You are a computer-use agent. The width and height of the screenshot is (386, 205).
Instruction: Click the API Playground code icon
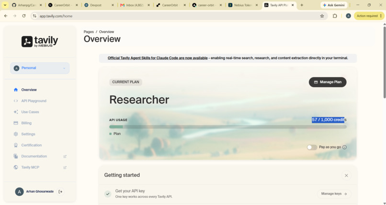coord(16,101)
